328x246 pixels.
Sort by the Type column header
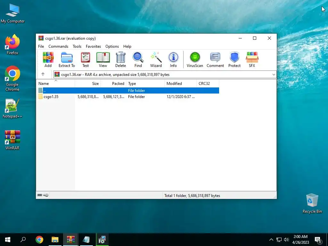tap(145, 84)
